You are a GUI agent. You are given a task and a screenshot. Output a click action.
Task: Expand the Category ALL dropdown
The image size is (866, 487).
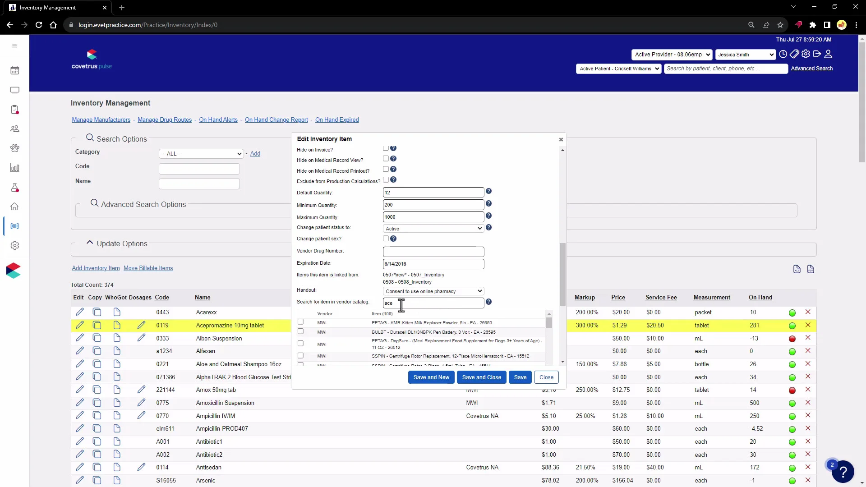(201, 154)
